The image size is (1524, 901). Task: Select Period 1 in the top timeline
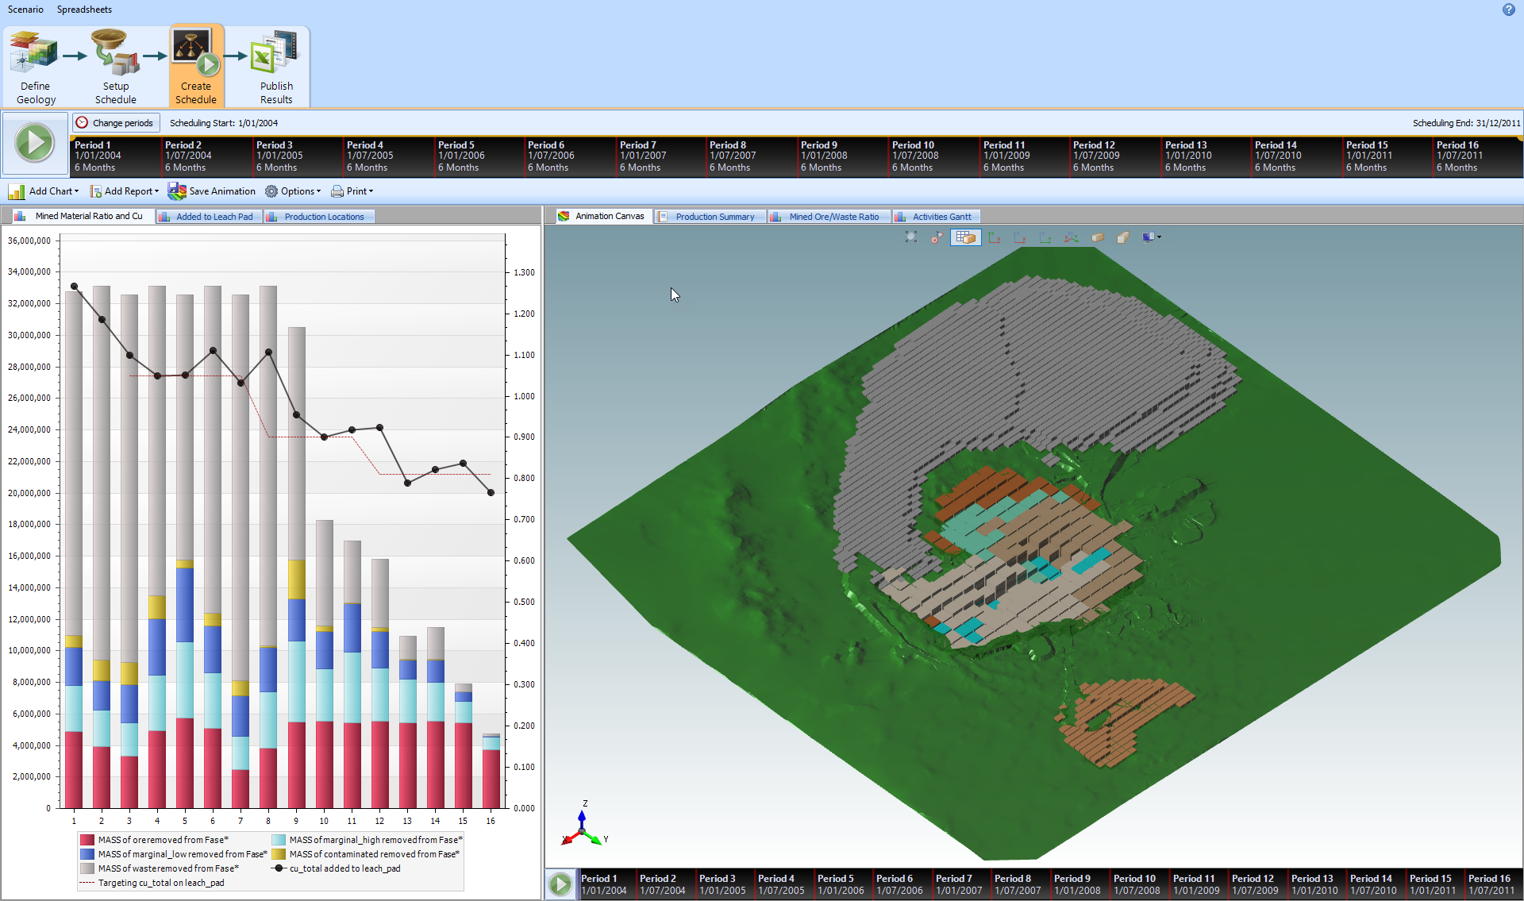click(115, 156)
